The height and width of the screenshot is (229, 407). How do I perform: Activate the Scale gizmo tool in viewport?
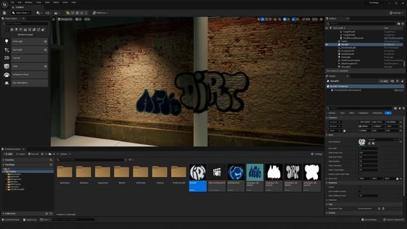coord(270,19)
